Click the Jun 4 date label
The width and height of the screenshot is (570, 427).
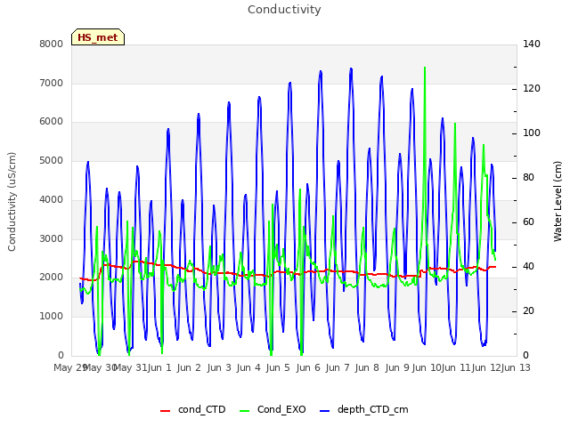248,367
